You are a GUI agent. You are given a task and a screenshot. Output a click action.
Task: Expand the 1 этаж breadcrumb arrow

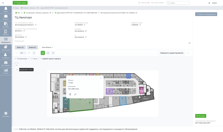point(31,59)
